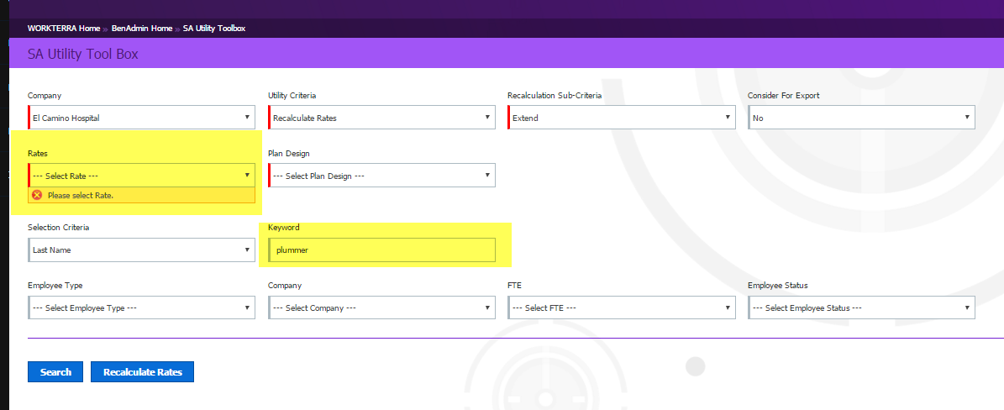The width and height of the screenshot is (1004, 410).
Task: Click the Recalculate Rates button
Action: 142,372
